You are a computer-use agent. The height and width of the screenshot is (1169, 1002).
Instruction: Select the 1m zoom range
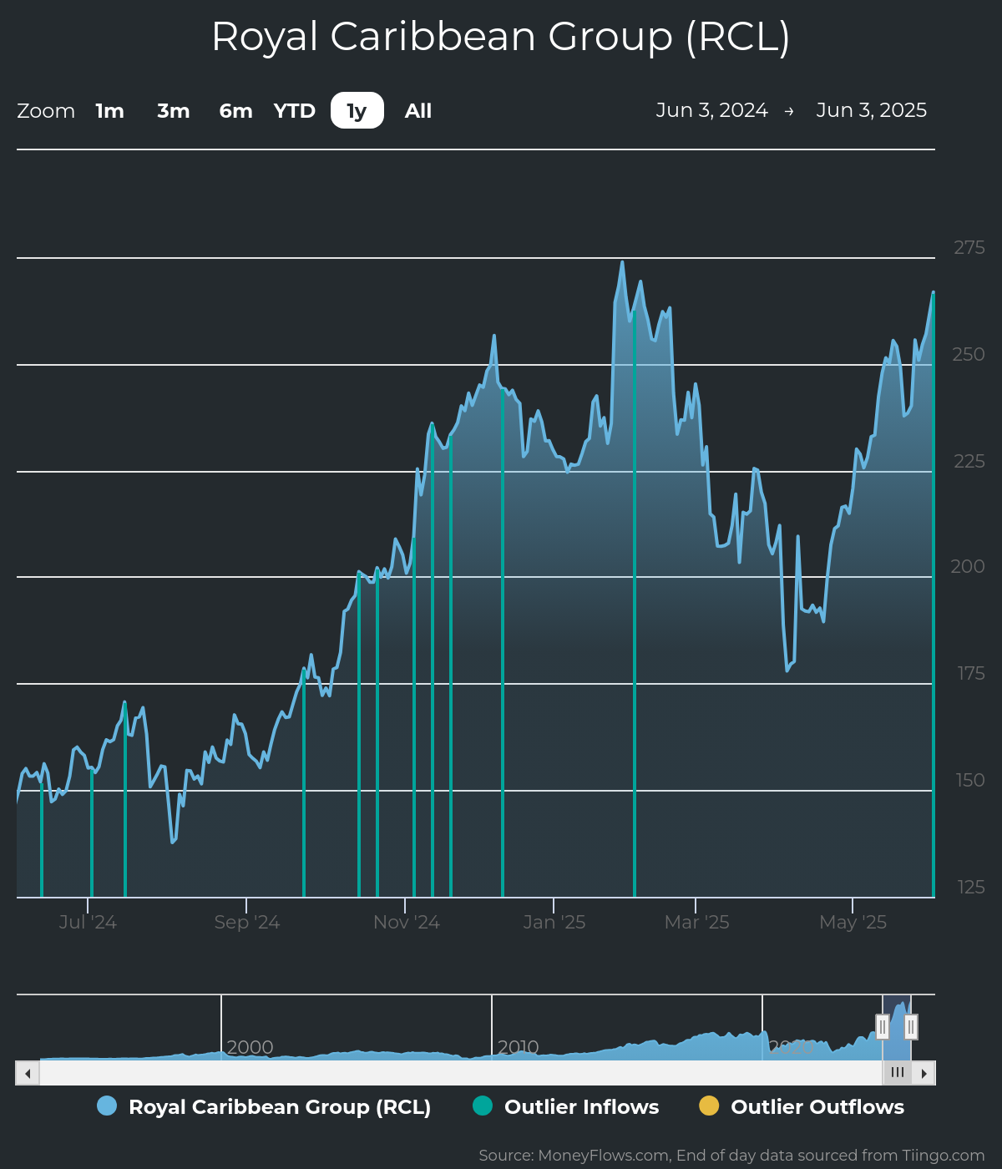(109, 111)
